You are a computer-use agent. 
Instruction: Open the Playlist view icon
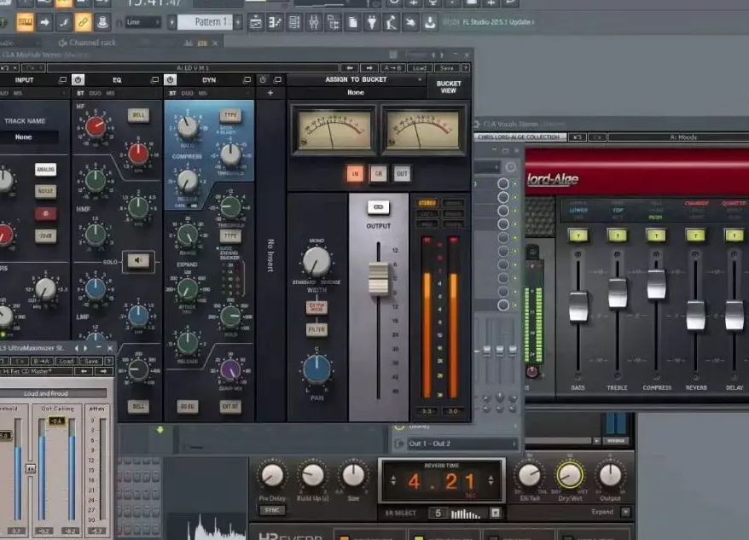pos(256,22)
